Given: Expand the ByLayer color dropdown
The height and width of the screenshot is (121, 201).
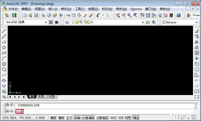Looking at the screenshot, I should (196, 22).
